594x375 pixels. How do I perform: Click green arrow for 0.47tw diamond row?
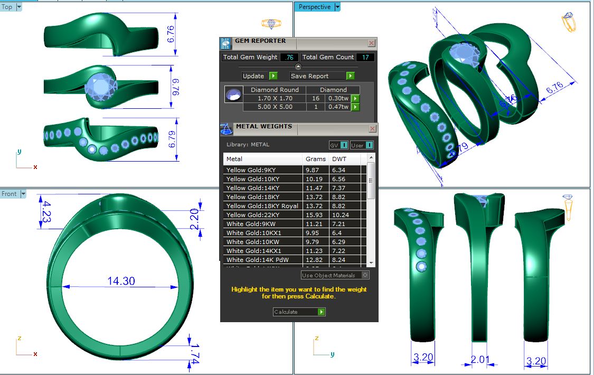(355, 107)
